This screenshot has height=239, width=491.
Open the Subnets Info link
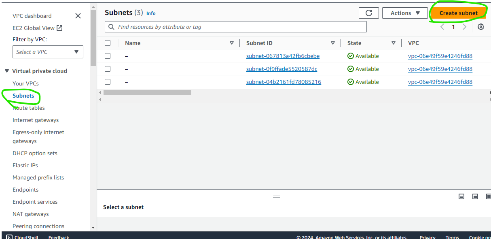tap(151, 13)
